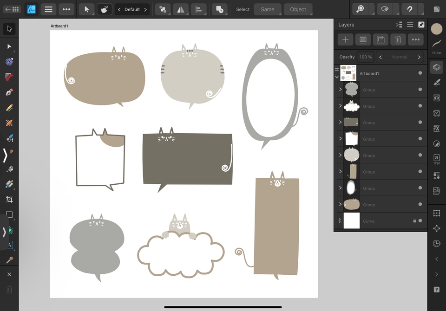Image resolution: width=446 pixels, height=311 pixels.
Task: Open the arrange order icon
Action: [163, 9]
